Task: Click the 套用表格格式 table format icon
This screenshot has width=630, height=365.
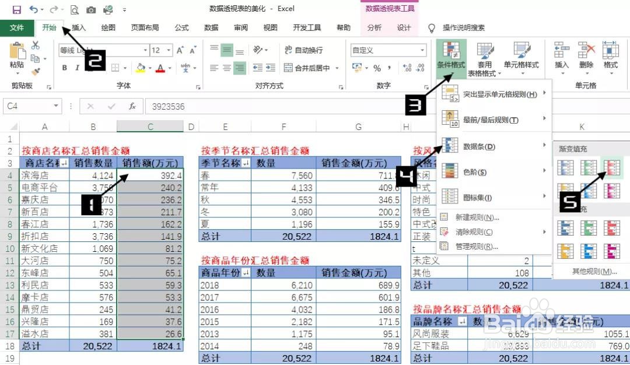Action: pyautogui.click(x=485, y=51)
